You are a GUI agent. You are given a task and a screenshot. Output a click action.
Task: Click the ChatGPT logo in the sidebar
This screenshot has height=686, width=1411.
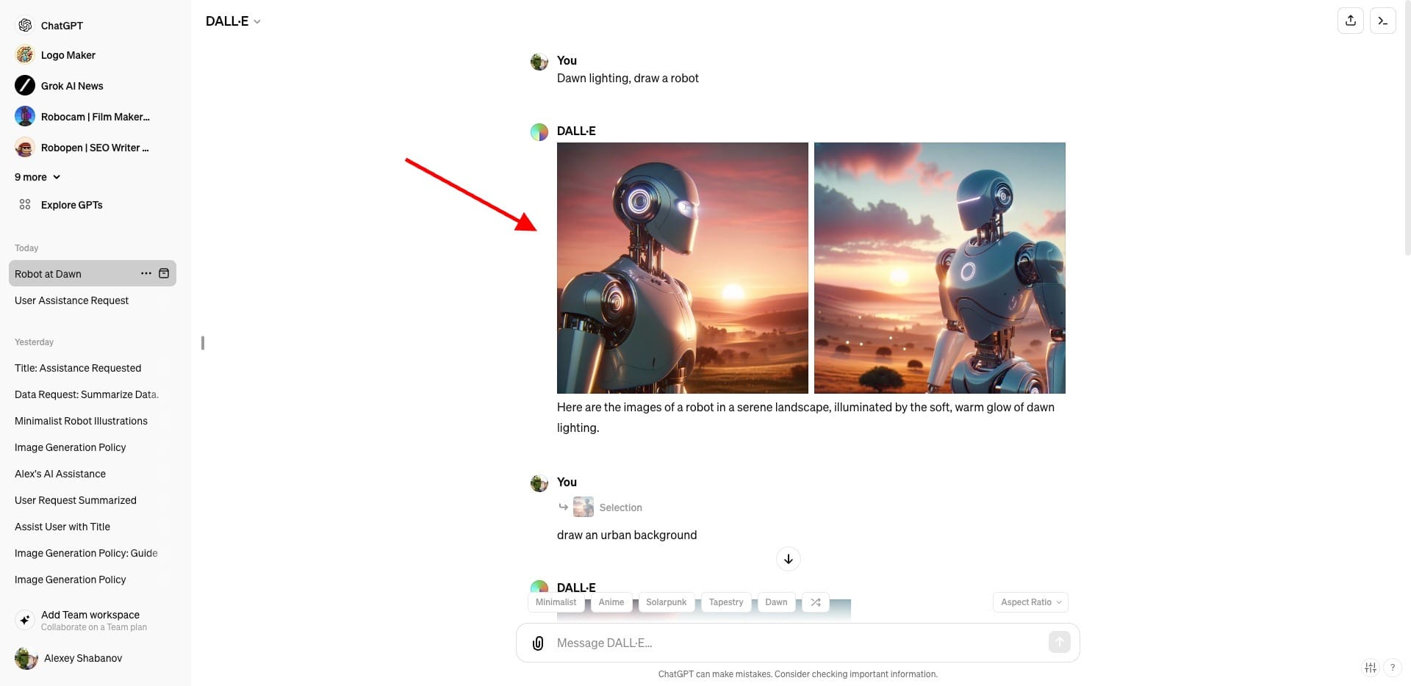[24, 24]
